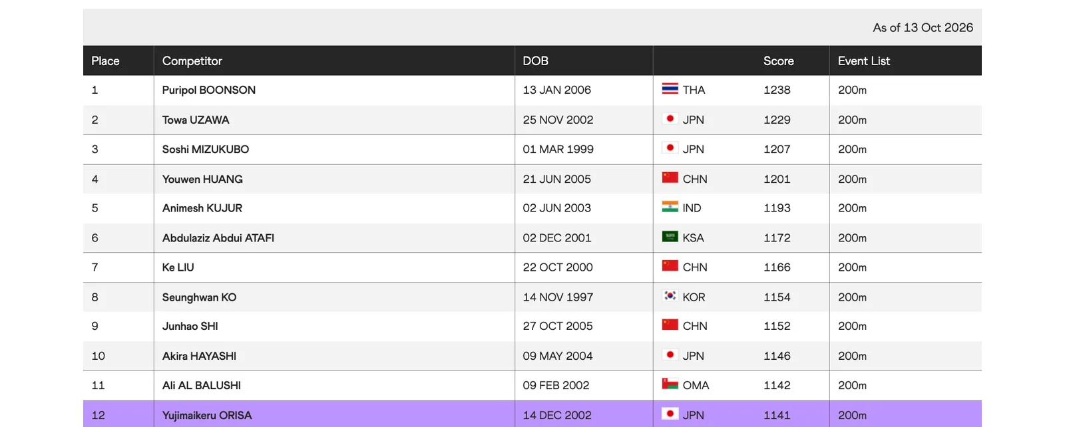Open Youwen HUANG competitor profile
The image size is (1065, 427).
tap(202, 179)
